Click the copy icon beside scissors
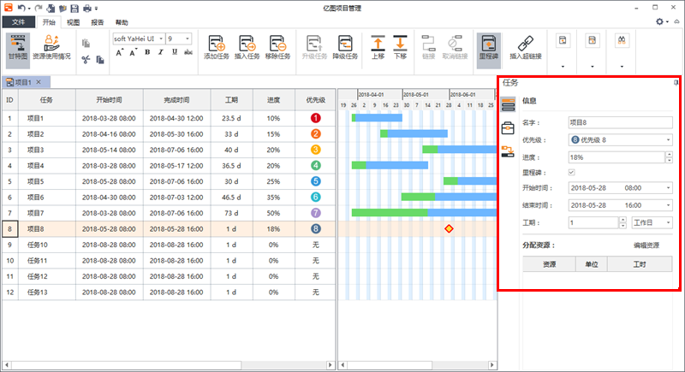Viewport: 685px width, 372px height. [x=100, y=60]
